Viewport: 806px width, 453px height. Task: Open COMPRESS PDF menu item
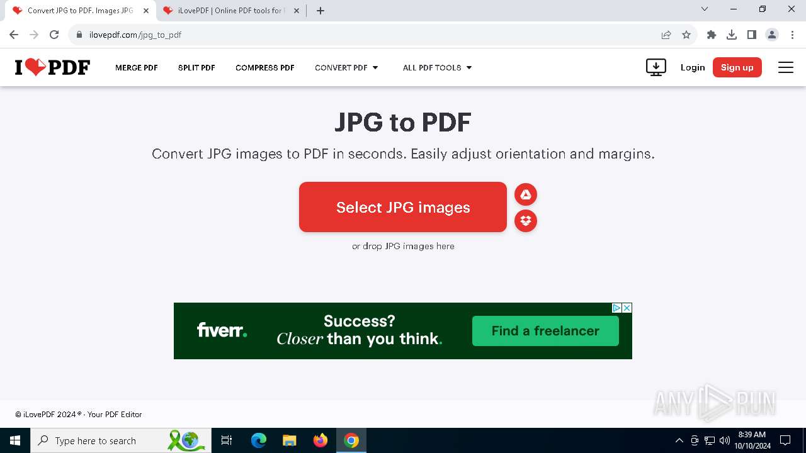tap(265, 67)
